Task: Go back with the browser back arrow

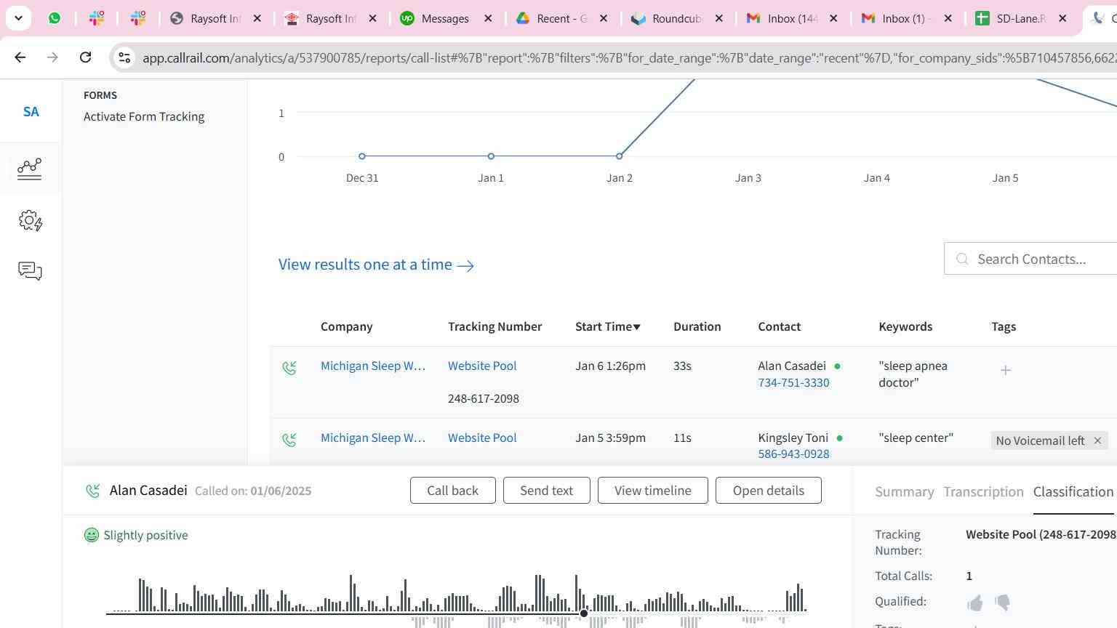Action: point(20,57)
